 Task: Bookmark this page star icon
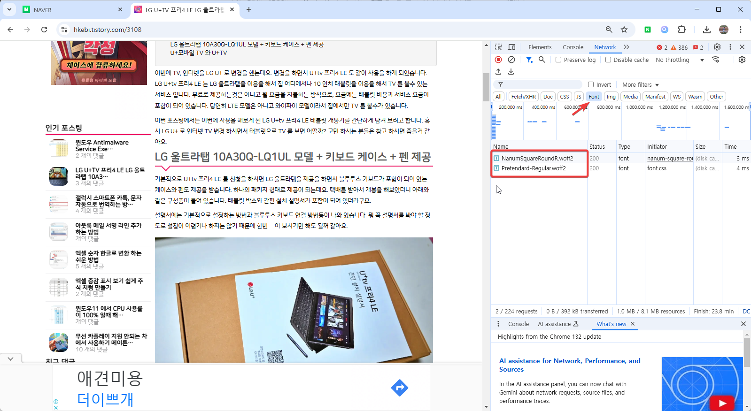point(624,30)
